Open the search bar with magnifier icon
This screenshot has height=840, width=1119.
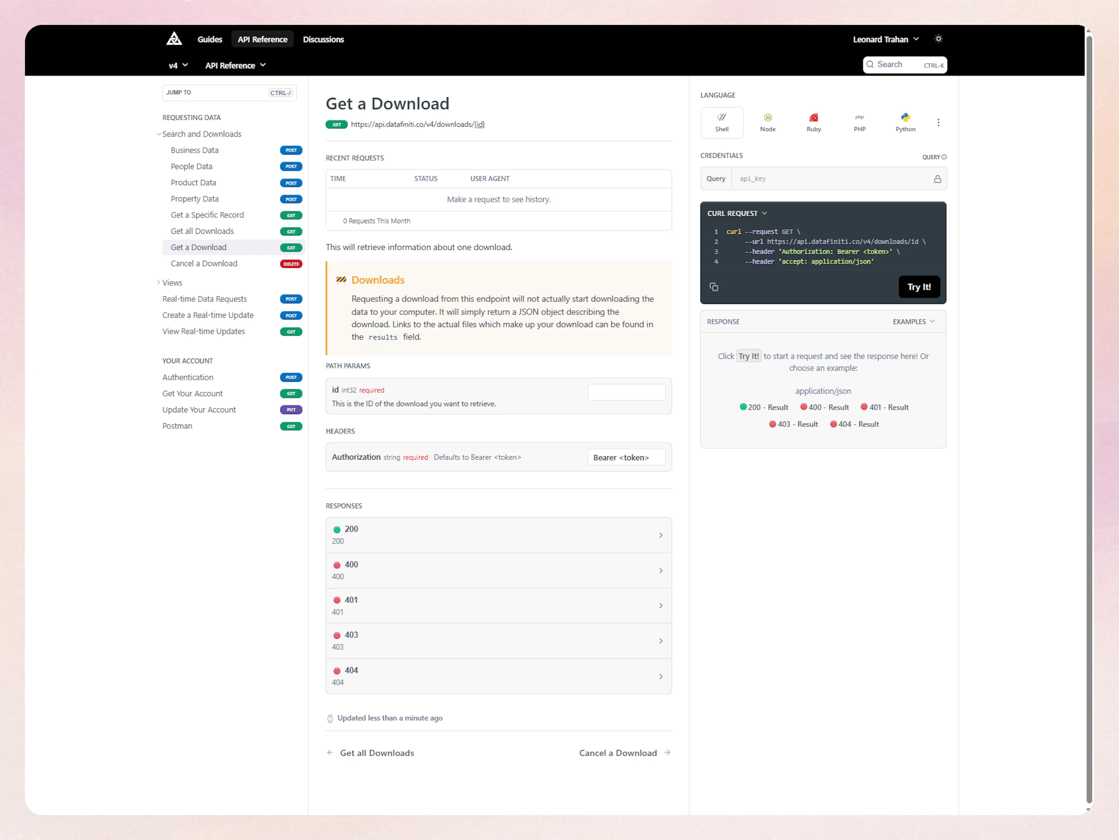click(870, 64)
